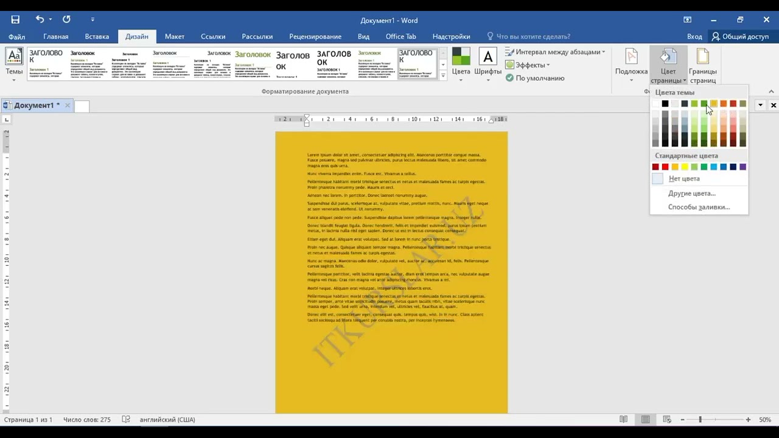Zoom in with the plus button
The width and height of the screenshot is (779, 438).
point(748,420)
